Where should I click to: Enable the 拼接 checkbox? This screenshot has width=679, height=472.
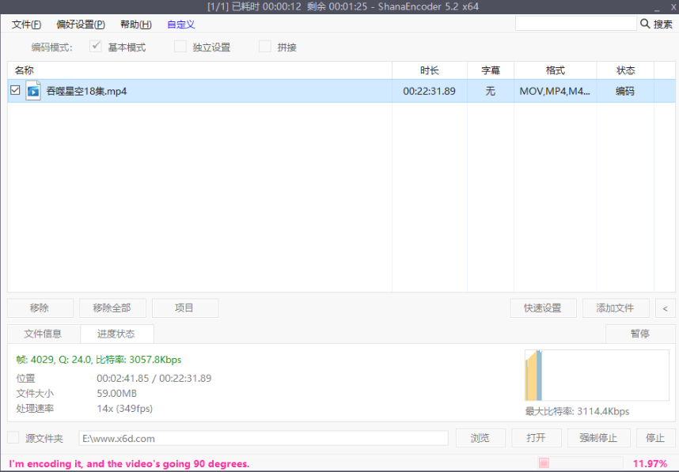pos(265,47)
